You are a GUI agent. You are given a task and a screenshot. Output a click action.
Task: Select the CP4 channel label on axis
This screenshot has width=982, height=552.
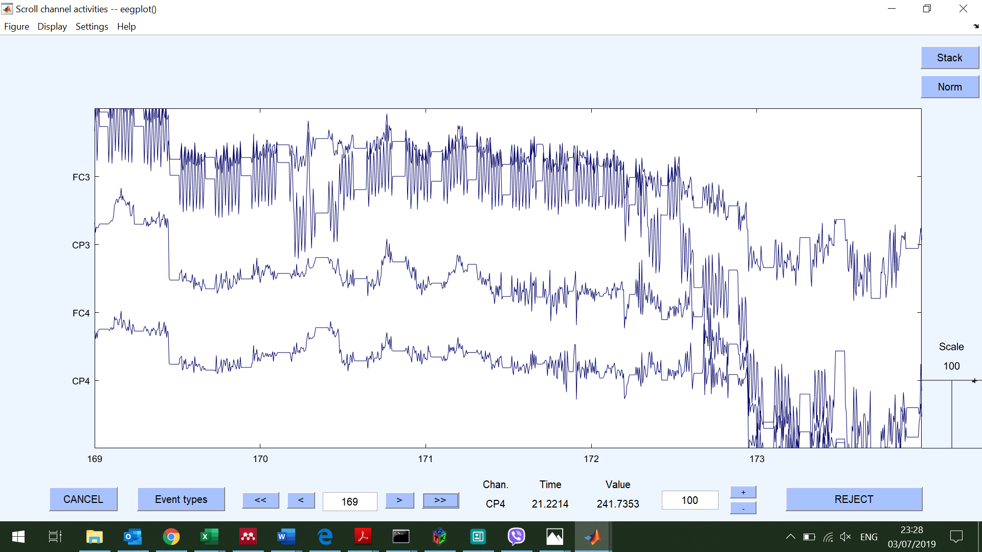tap(81, 381)
